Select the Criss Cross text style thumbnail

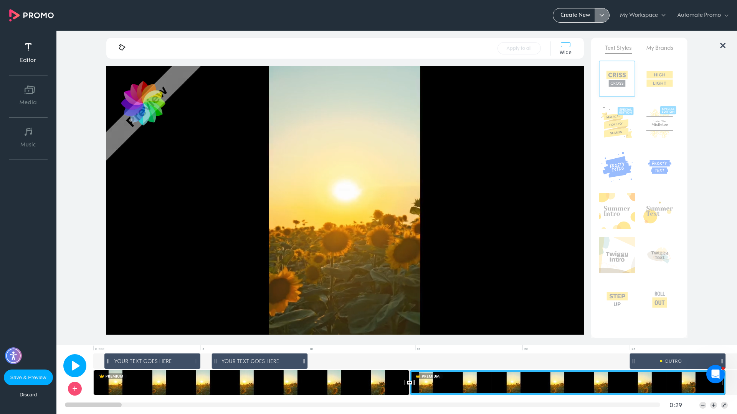coord(617,79)
